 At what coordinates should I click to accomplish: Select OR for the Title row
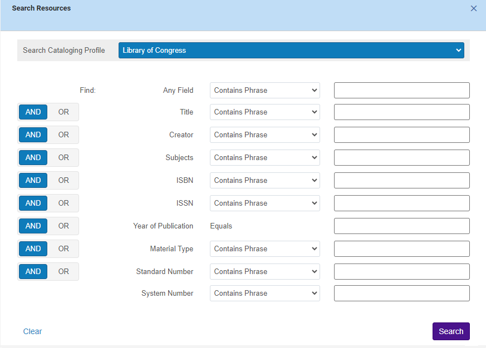(63, 112)
